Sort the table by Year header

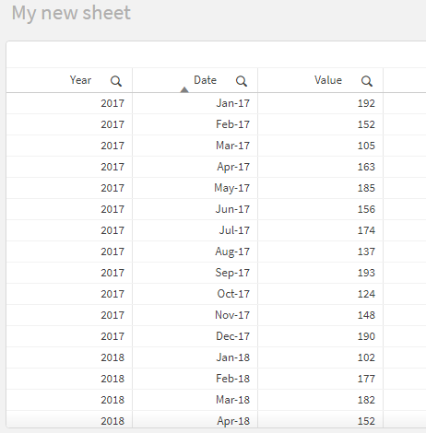point(80,80)
